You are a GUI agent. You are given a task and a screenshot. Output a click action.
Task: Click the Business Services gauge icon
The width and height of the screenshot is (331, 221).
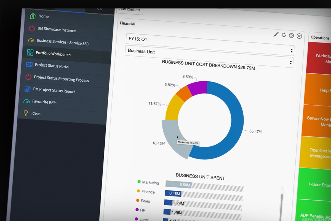[x=31, y=40]
